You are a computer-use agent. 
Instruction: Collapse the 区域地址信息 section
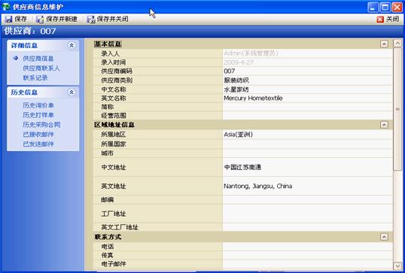coord(384,125)
